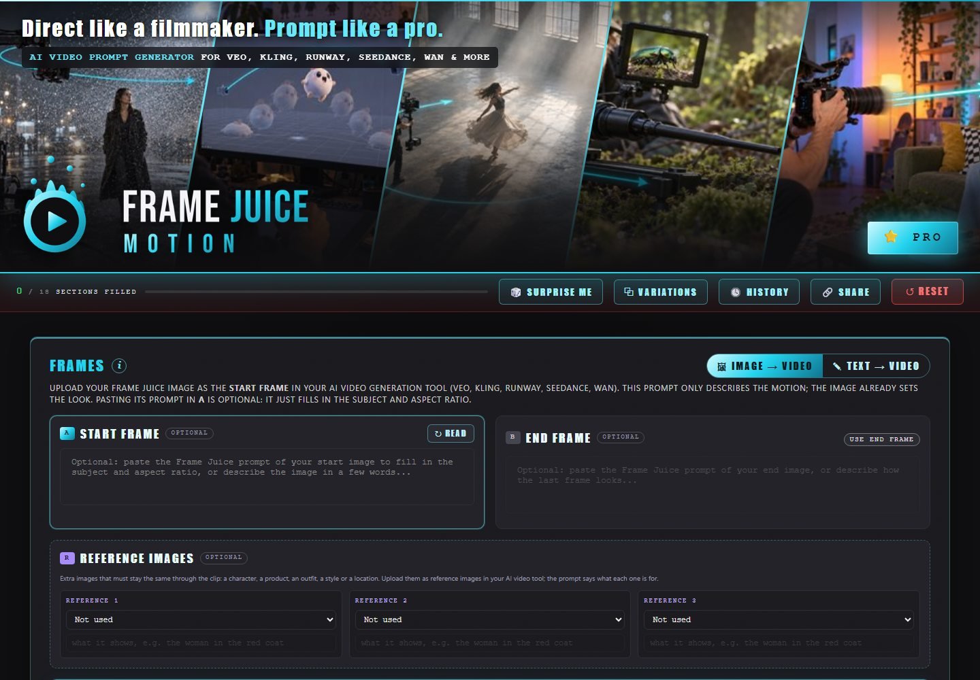Screen dimensions: 980x680
Task: Expand the Reference 3 dropdown
Action: 778,619
